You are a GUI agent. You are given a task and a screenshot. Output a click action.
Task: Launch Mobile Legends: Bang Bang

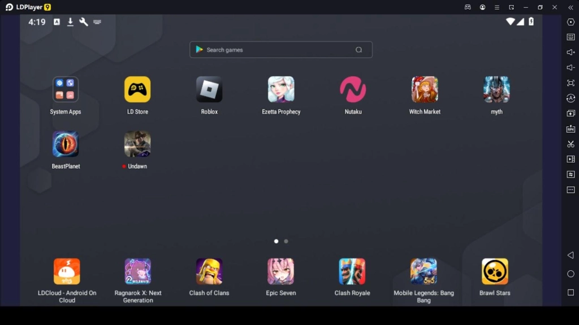[x=424, y=271]
